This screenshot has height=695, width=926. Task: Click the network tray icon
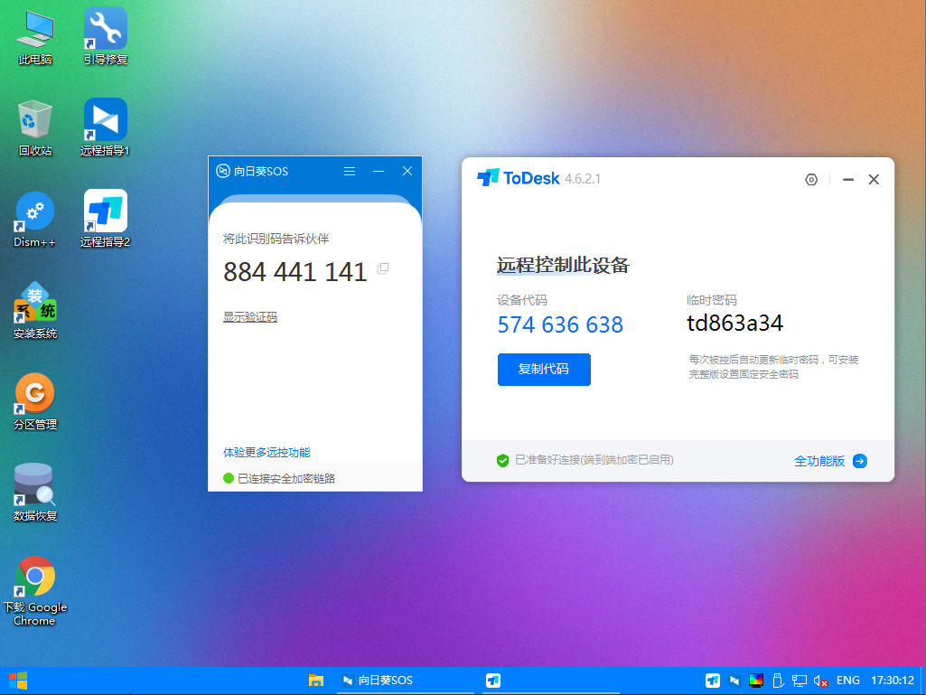(800, 681)
